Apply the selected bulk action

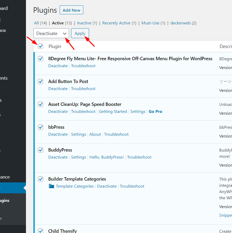[80, 33]
